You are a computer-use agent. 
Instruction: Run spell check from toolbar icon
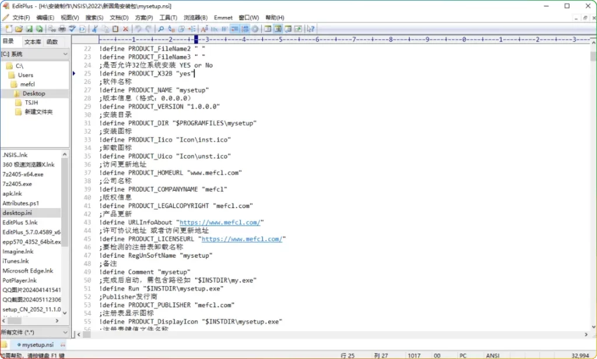point(72,29)
